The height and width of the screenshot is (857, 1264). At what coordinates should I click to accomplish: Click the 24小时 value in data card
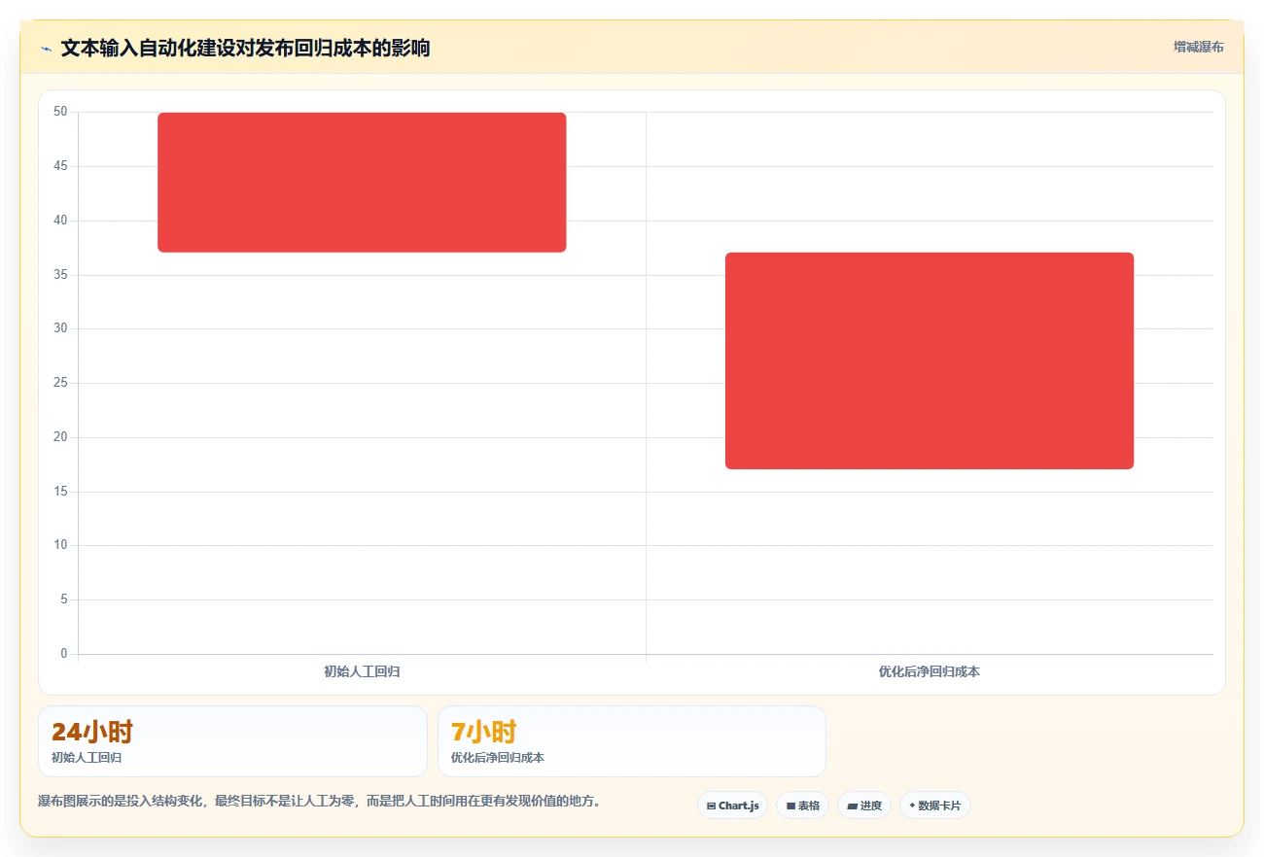pyautogui.click(x=92, y=732)
